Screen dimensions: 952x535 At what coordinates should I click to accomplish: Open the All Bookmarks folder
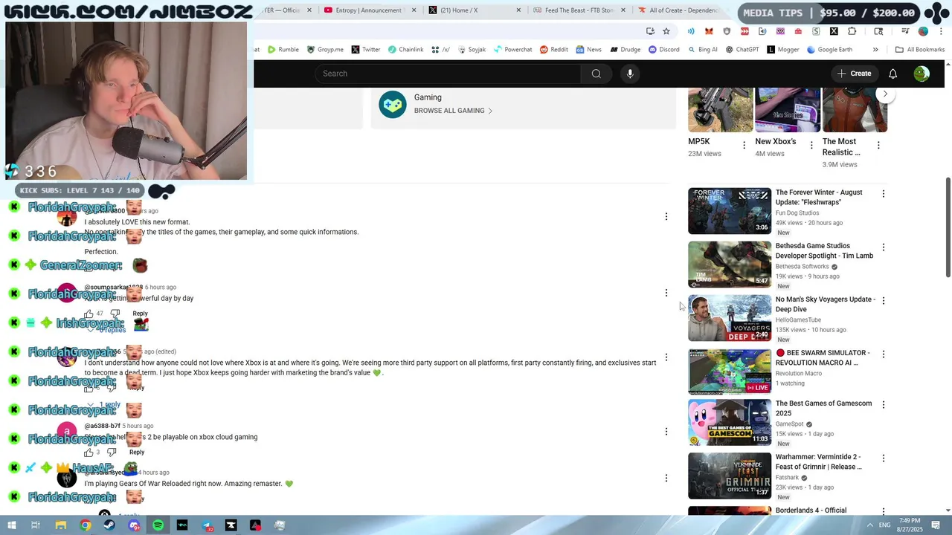point(920,50)
